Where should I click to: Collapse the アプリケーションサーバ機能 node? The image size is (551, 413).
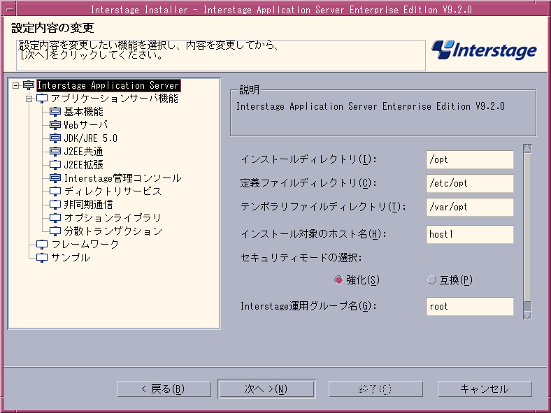coord(29,99)
